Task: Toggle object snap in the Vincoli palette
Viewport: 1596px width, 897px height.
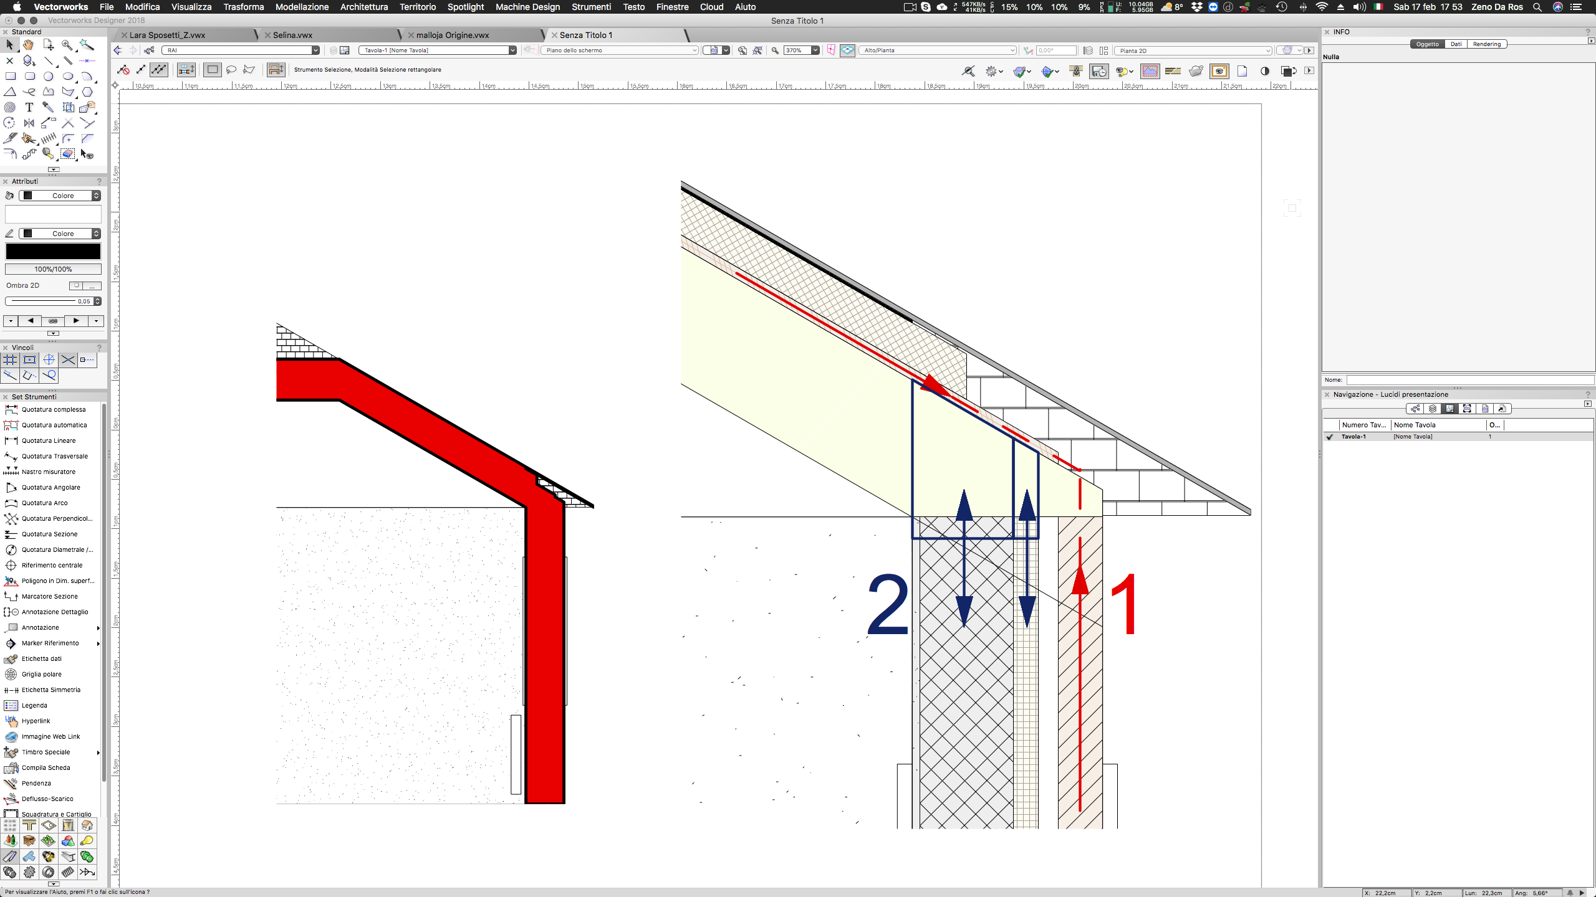Action: 29,359
